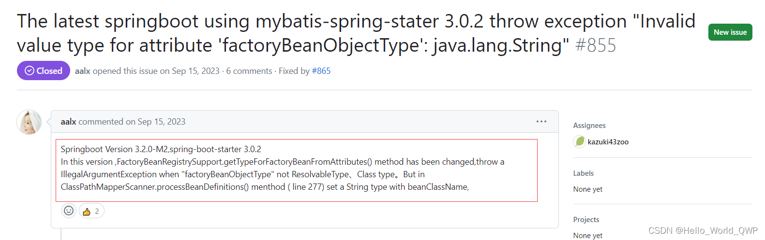
Task: Open the linked pull request #865
Action: tap(321, 71)
